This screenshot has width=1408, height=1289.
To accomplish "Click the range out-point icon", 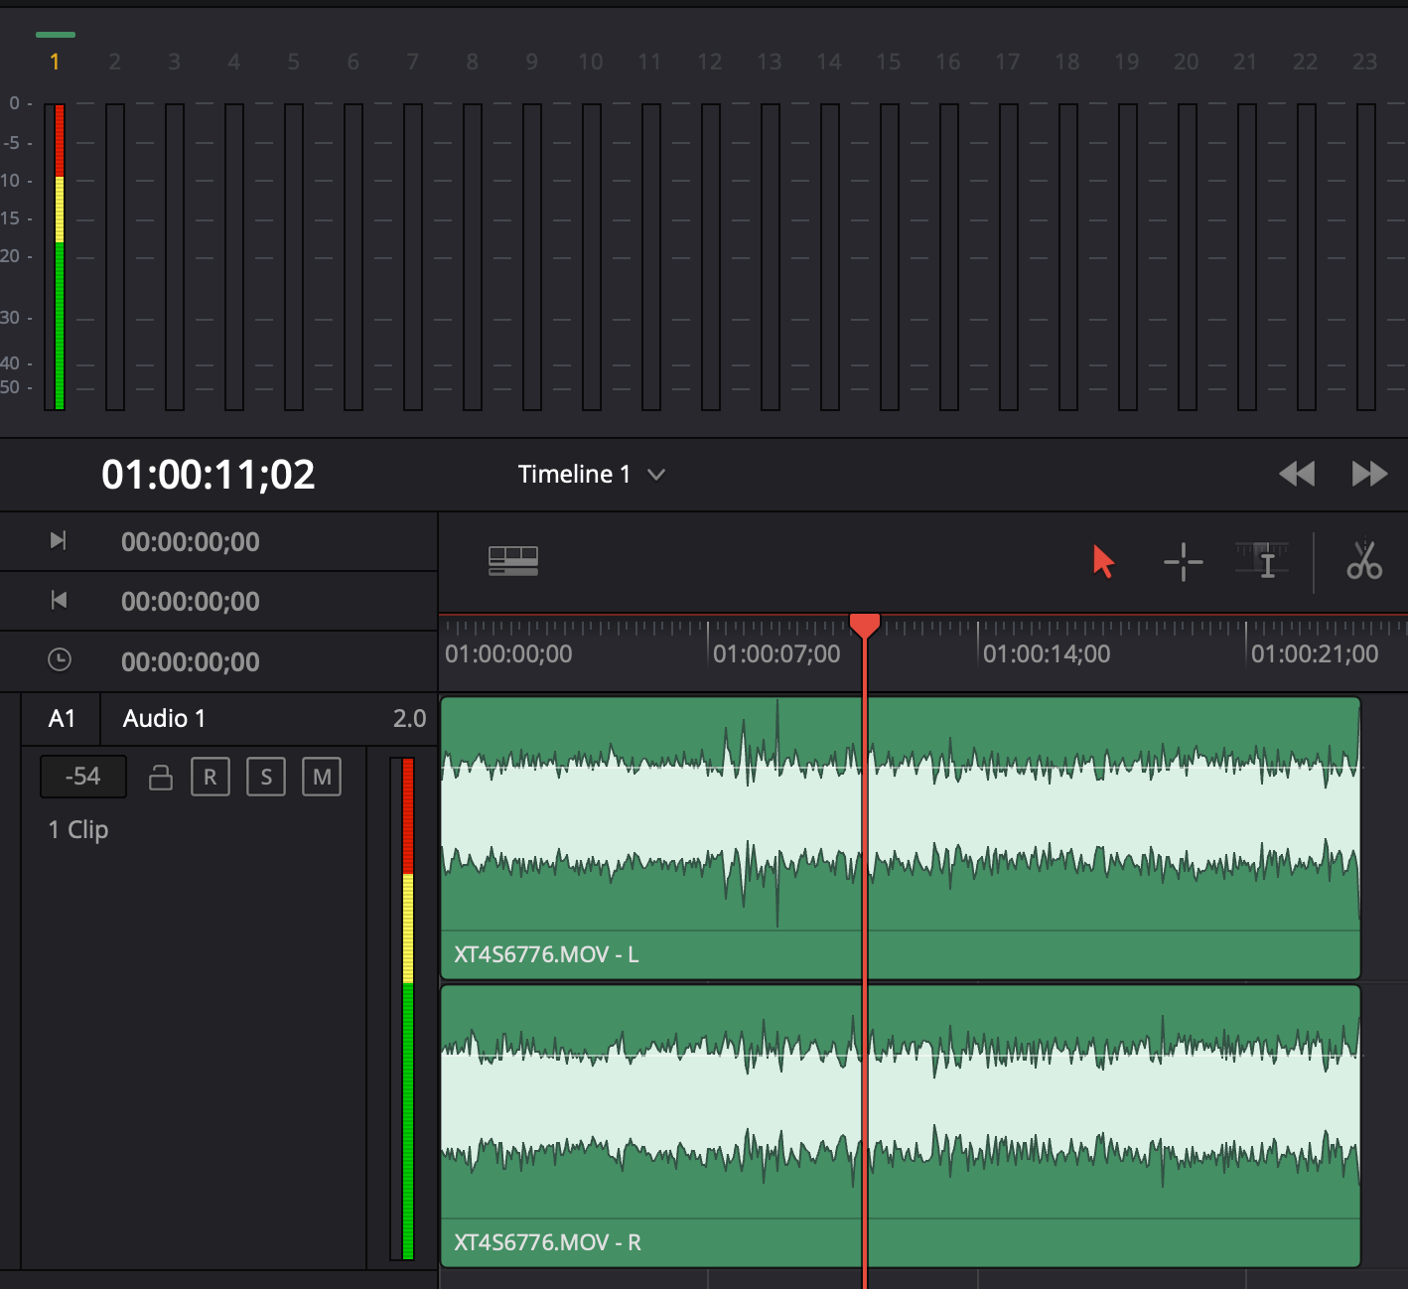I will (x=59, y=600).
